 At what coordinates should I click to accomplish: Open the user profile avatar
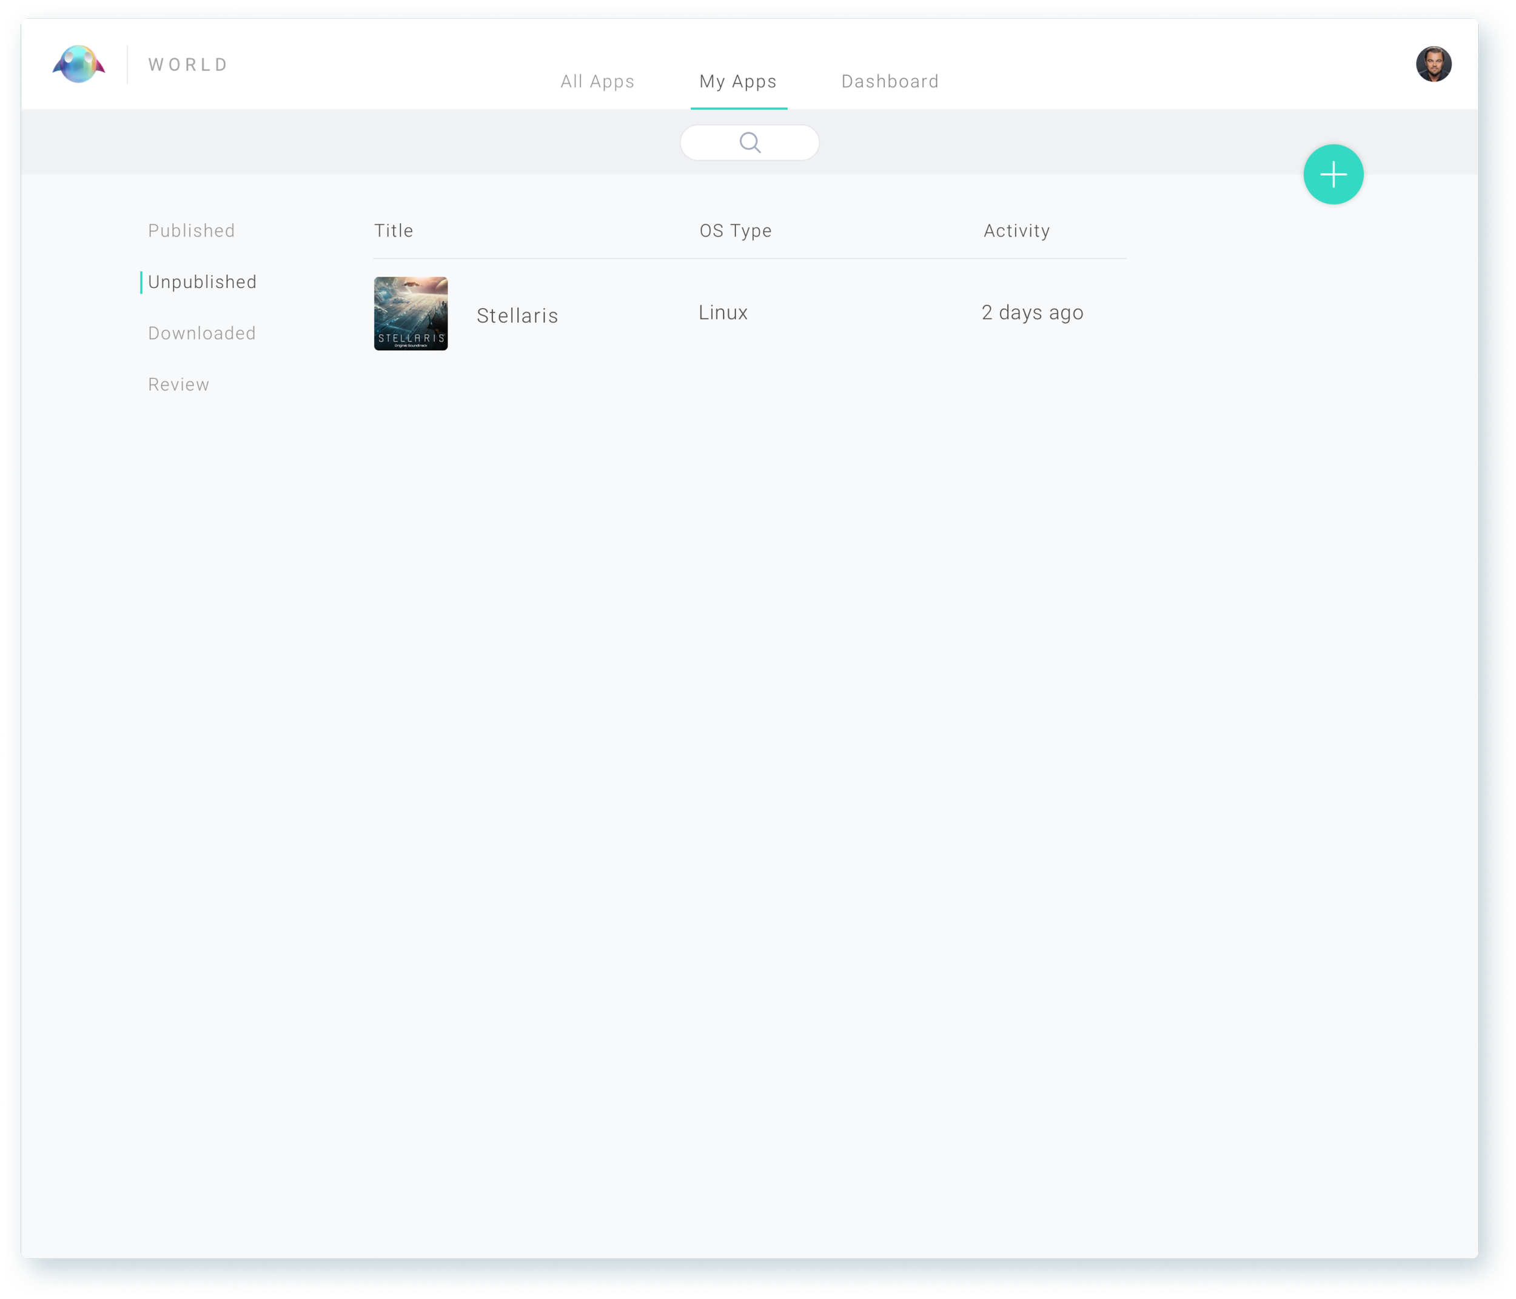(x=1432, y=64)
